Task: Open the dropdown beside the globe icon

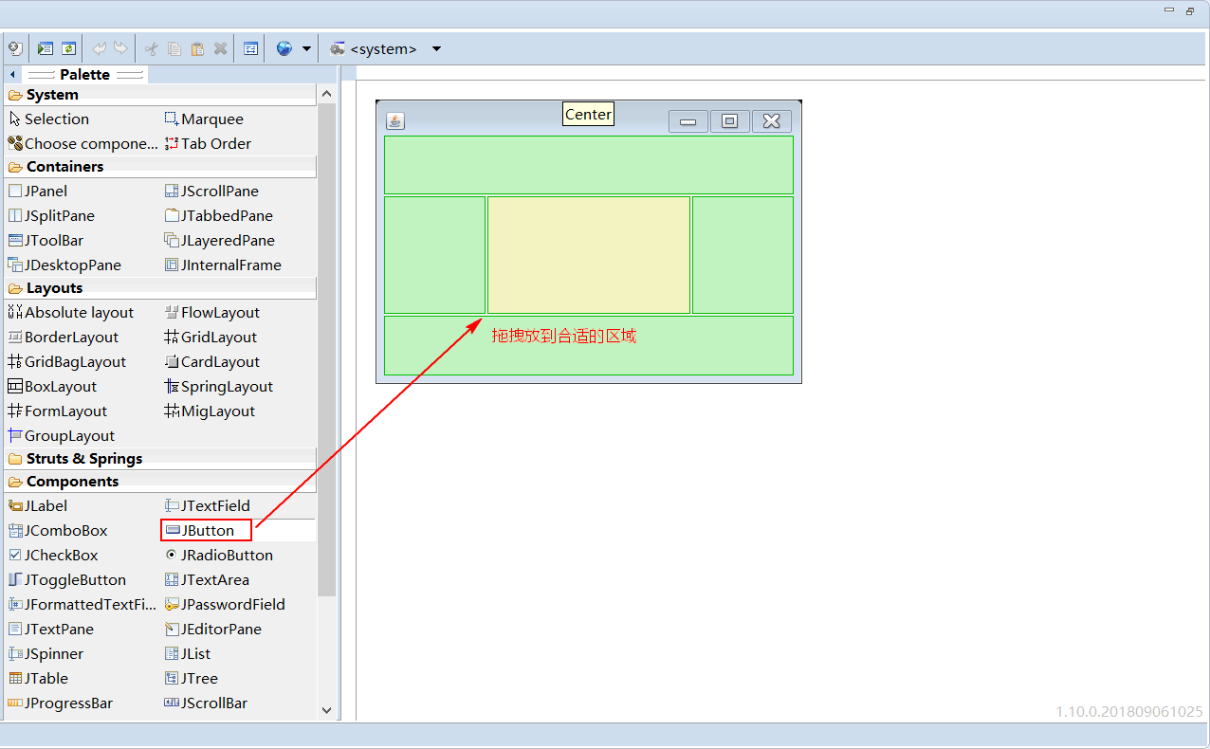Action: click(x=306, y=48)
